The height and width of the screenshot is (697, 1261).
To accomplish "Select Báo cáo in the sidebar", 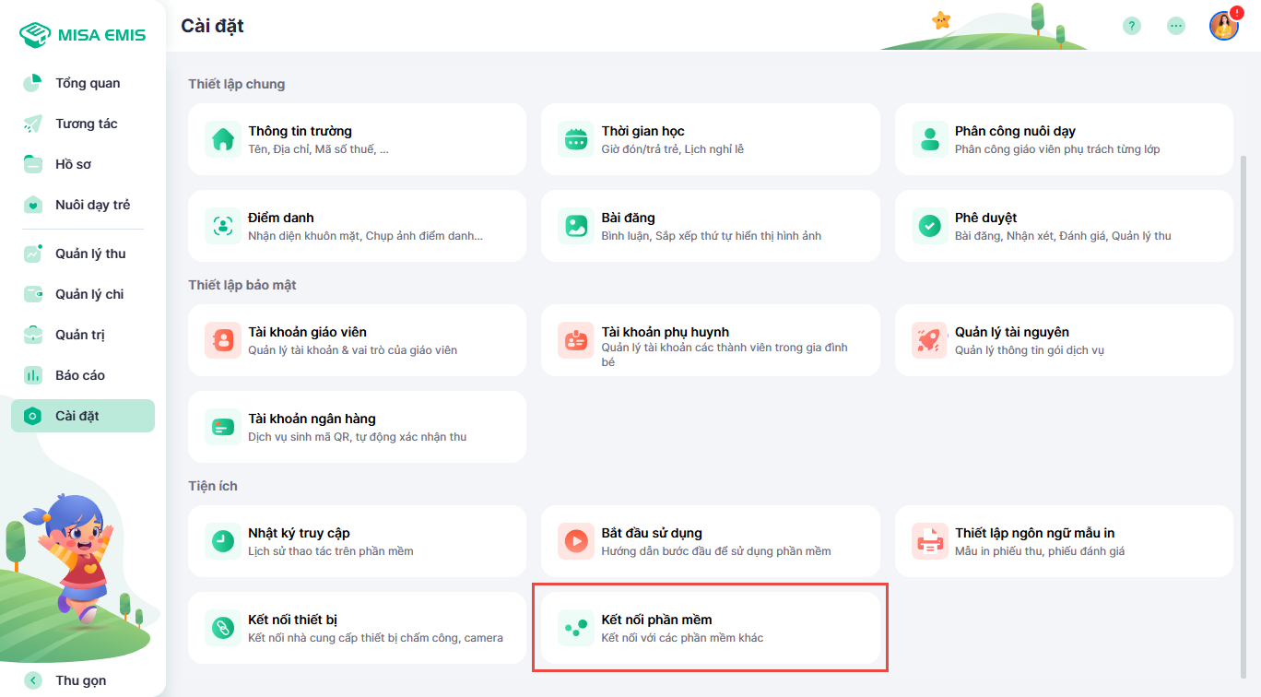I will point(79,375).
